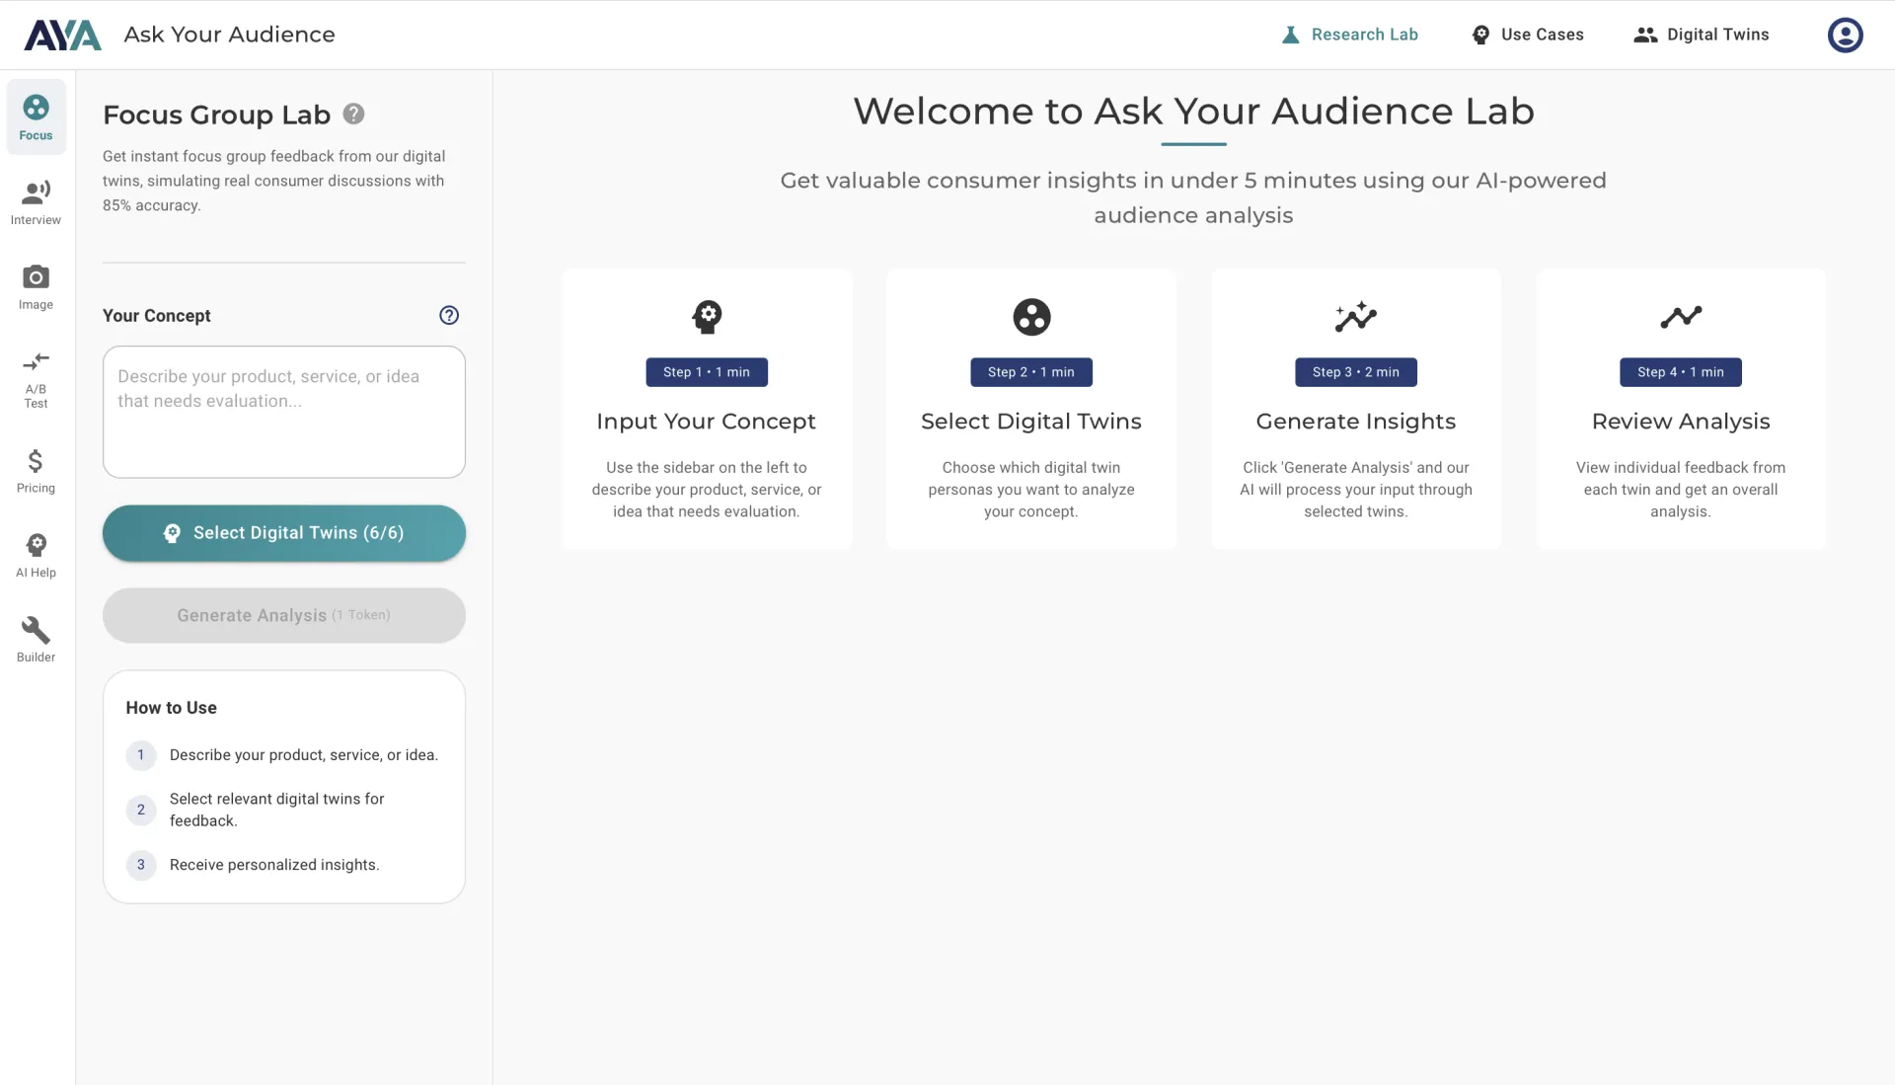Click the Review Analysis step card
Screen dimensions: 1895x1085
1680,409
